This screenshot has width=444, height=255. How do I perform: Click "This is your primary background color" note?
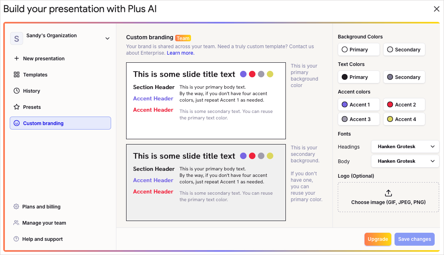coord(305,75)
